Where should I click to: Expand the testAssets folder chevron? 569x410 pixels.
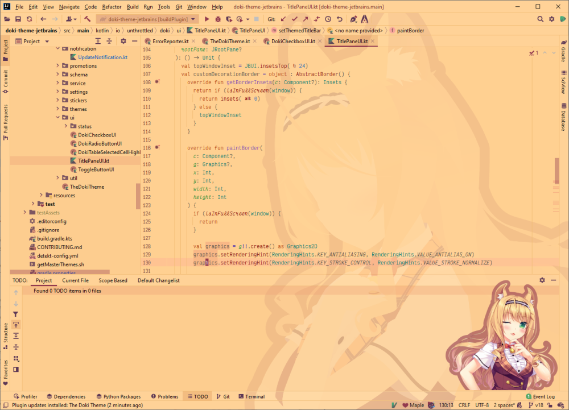coord(24,213)
